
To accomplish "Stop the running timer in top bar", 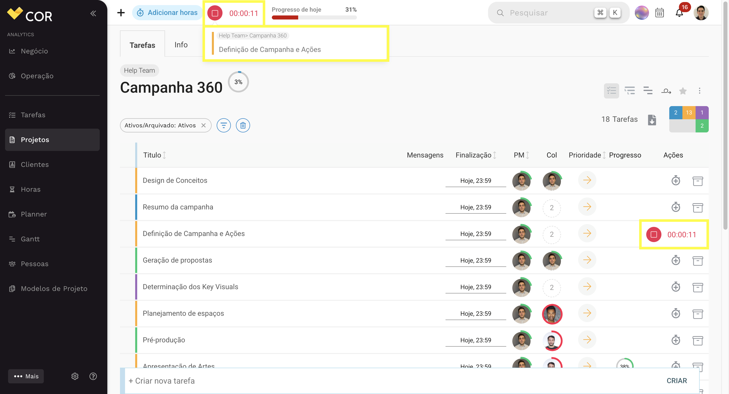I will 215,13.
